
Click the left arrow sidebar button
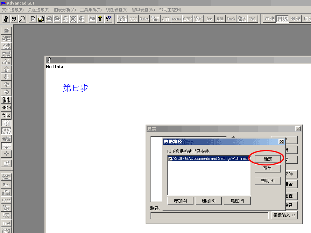(x=6, y=84)
